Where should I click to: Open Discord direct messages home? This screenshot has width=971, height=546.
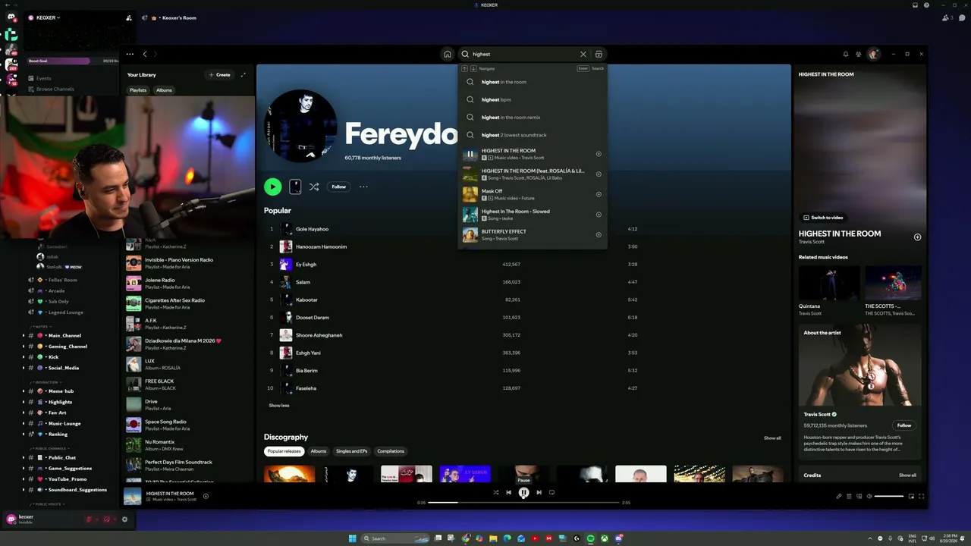[11, 17]
